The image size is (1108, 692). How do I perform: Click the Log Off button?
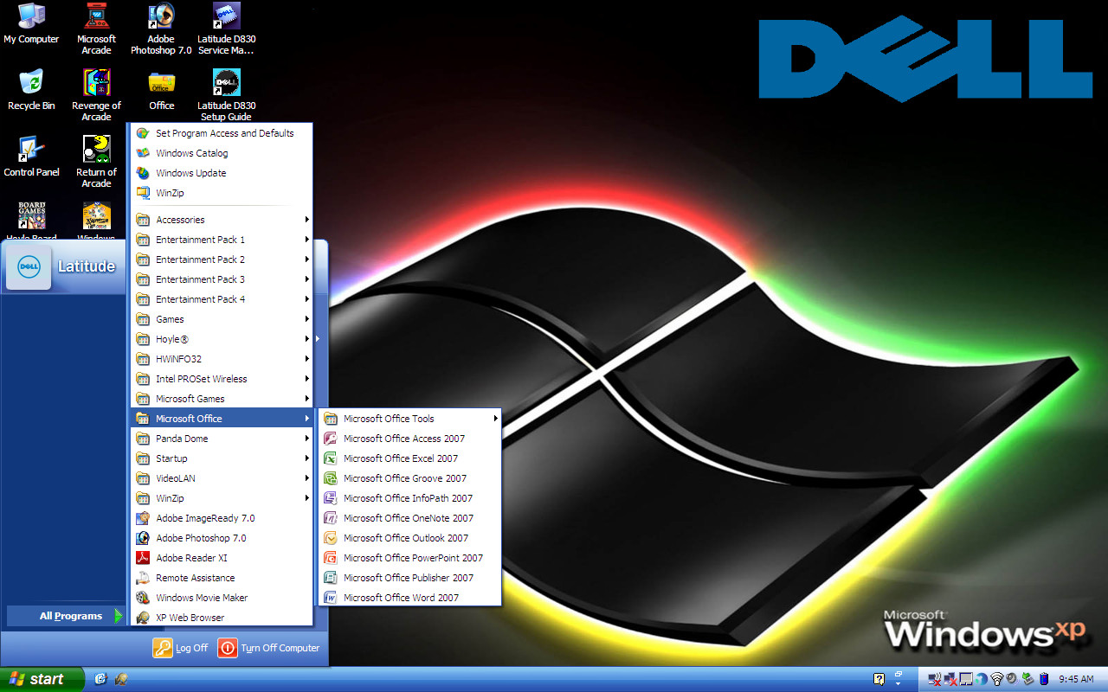181,647
